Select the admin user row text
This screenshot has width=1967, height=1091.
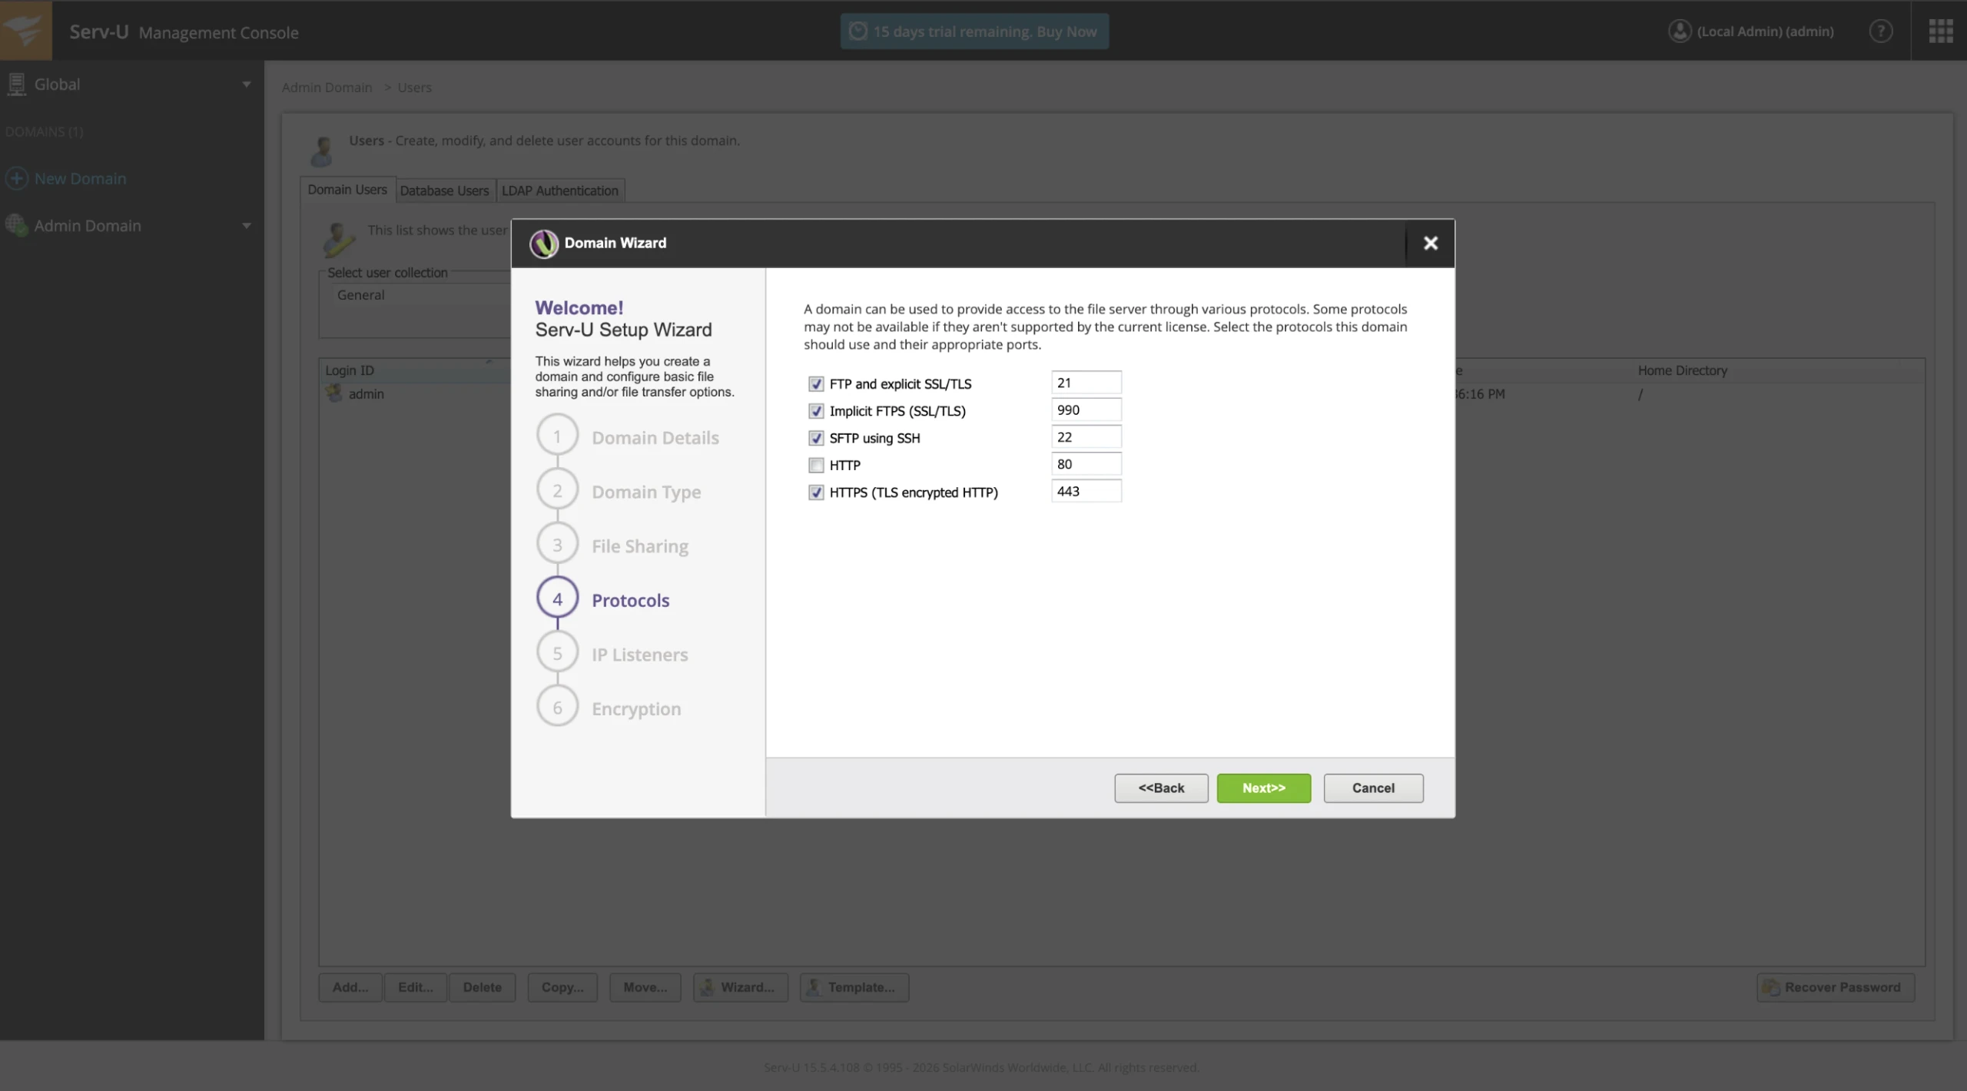[367, 394]
